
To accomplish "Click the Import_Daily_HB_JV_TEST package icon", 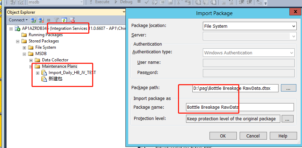I will (44, 73).
